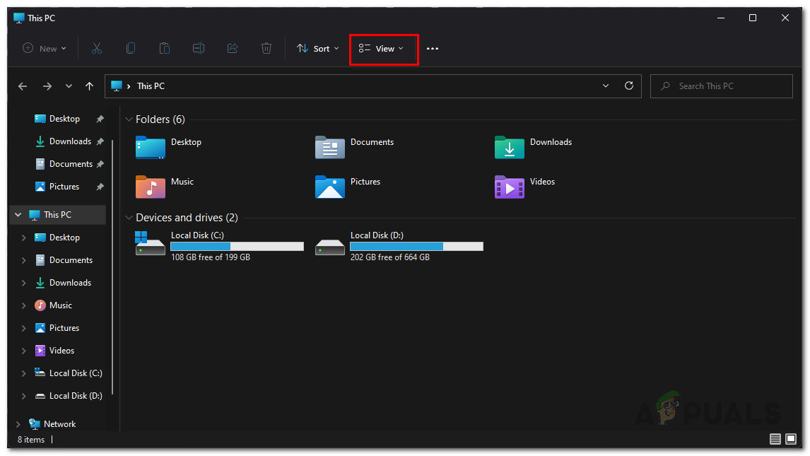Open the View dropdown menu
Viewport: 810px width, 456px height.
pos(382,49)
